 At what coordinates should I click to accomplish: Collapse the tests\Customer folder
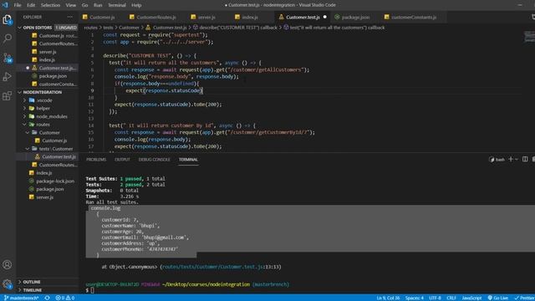pyautogui.click(x=47, y=149)
